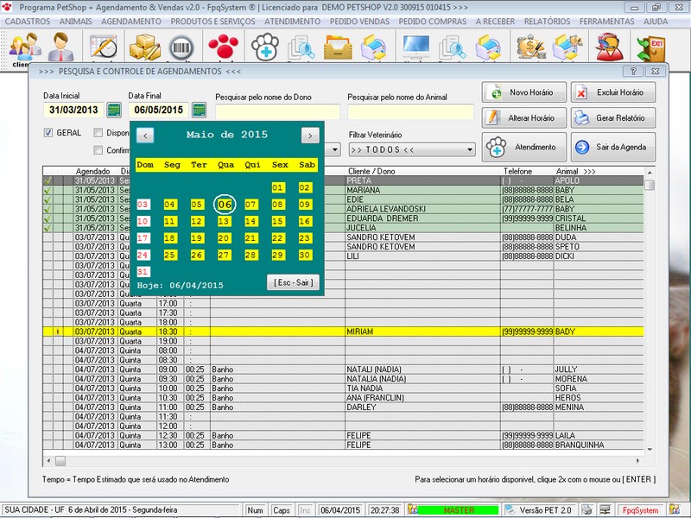Click the Data Inicial date field

pyautogui.click(x=73, y=110)
